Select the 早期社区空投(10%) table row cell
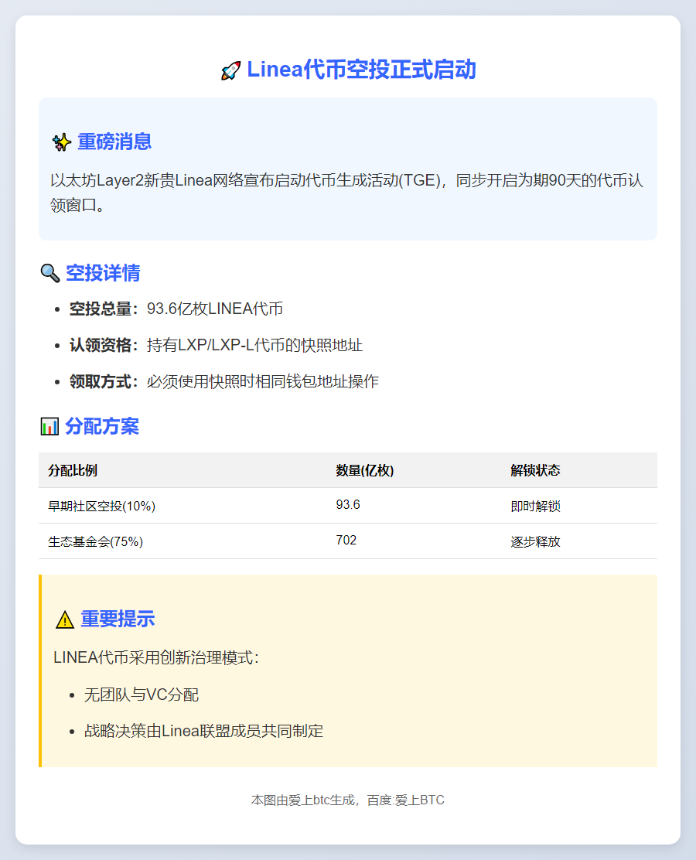Image resolution: width=696 pixels, height=860 pixels. click(101, 506)
